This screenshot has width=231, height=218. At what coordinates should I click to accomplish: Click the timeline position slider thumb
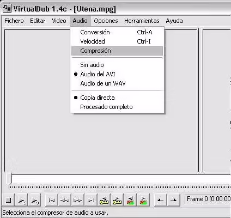[x=9, y=179]
